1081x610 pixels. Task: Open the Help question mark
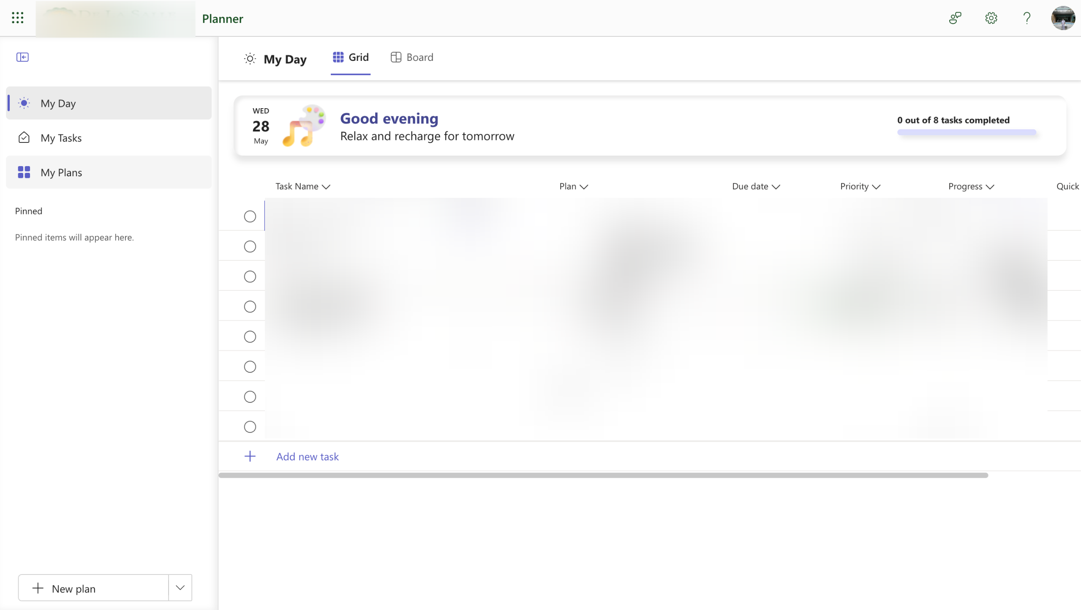point(1027,18)
